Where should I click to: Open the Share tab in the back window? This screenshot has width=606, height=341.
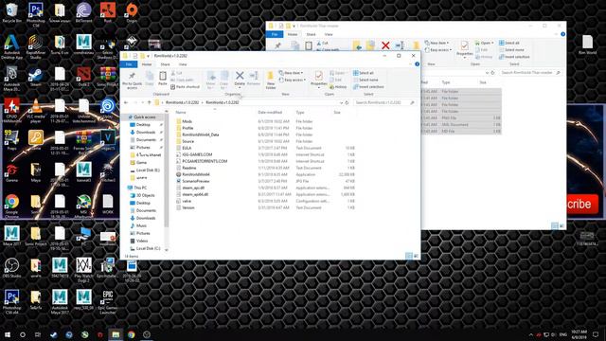coord(312,34)
